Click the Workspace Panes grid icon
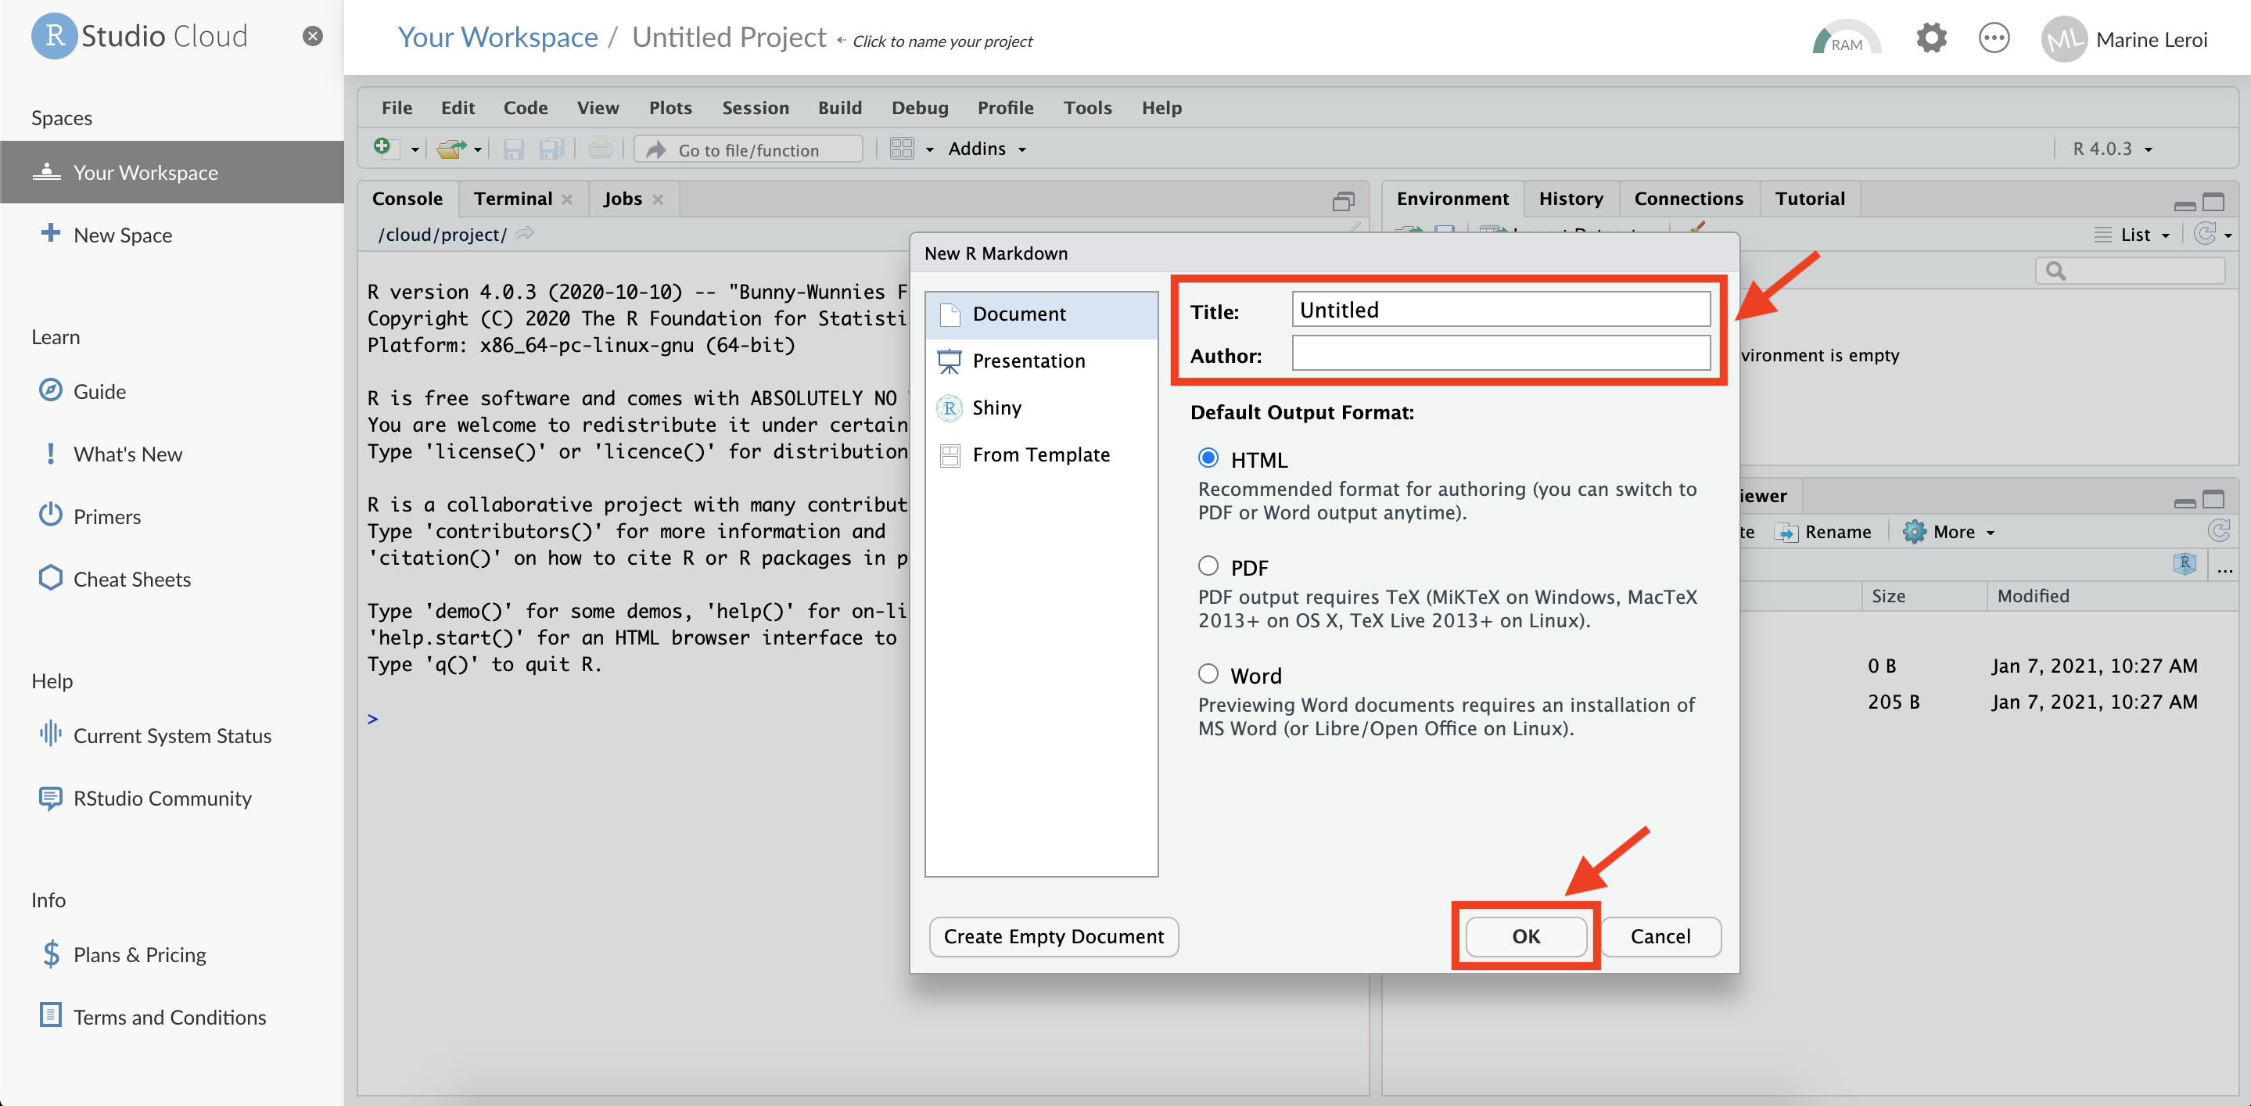The width and height of the screenshot is (2251, 1106). click(901, 149)
